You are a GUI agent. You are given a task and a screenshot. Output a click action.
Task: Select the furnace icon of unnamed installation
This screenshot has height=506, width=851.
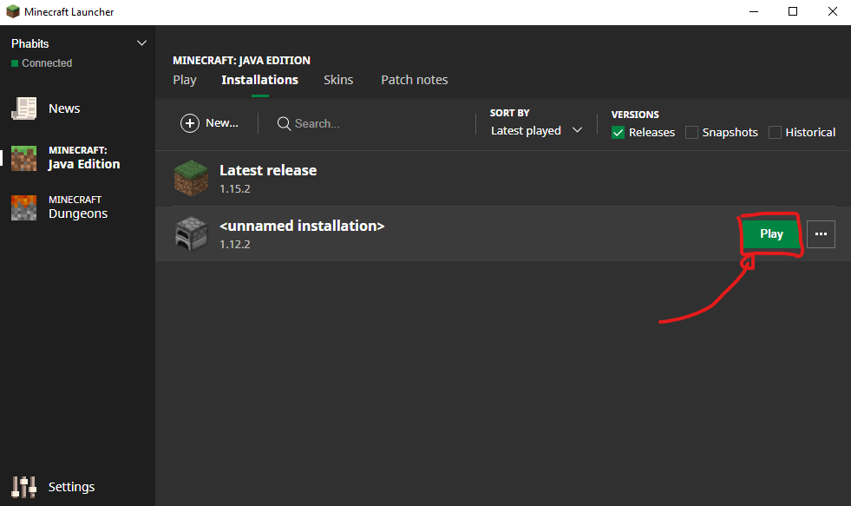[191, 234]
